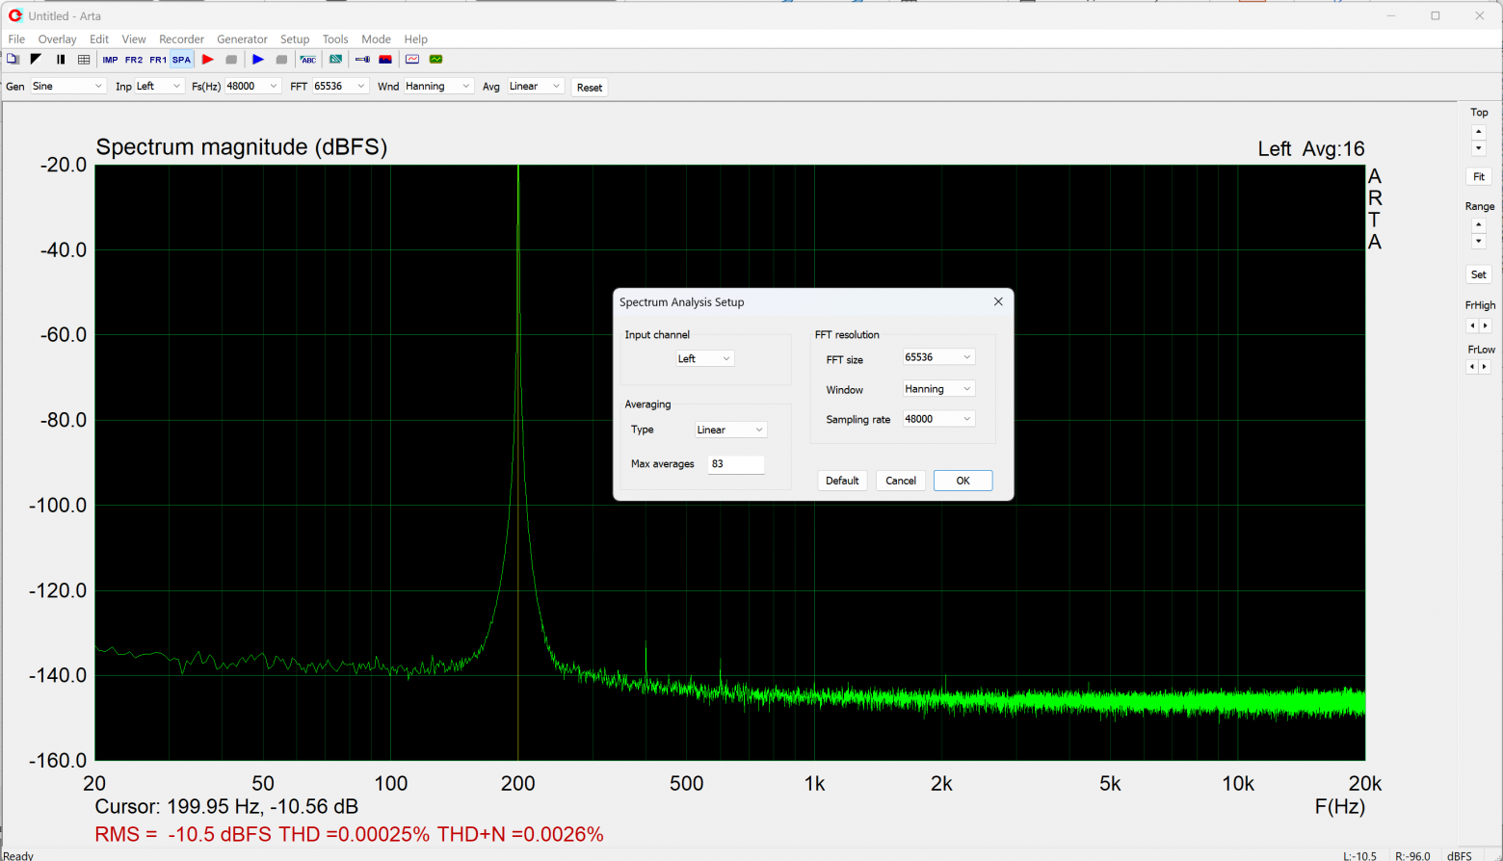Switch to FR1 single-channel mode icon

(x=158, y=60)
